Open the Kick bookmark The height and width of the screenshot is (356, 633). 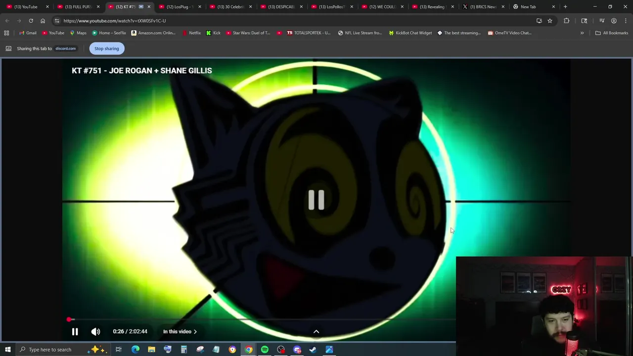point(213,33)
